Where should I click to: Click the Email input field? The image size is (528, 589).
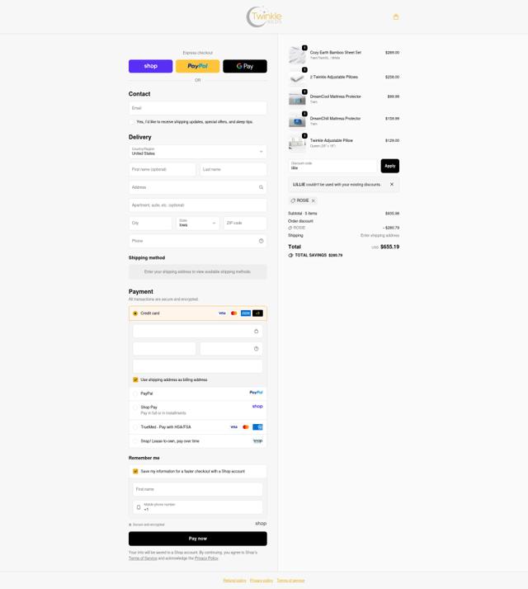tap(198, 108)
